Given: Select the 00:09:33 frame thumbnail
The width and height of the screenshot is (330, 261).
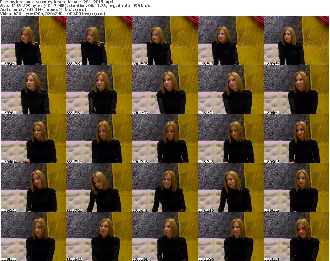Looking at the screenshot, I should point(99,237).
